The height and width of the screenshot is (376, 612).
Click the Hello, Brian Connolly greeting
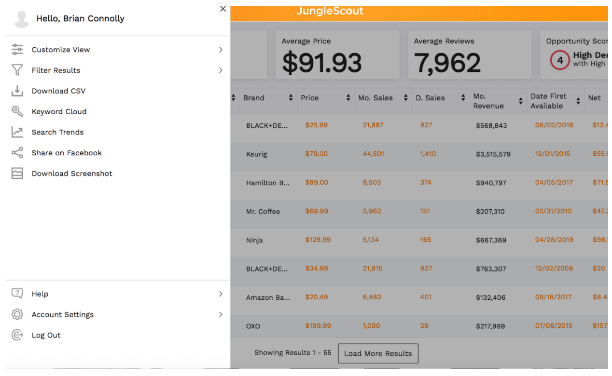(80, 18)
